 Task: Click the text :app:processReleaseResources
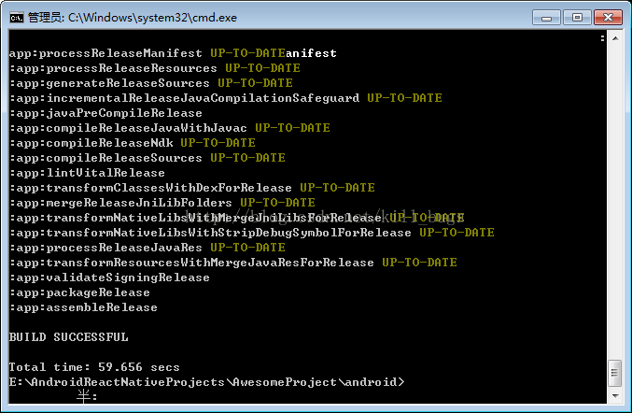(x=113, y=68)
